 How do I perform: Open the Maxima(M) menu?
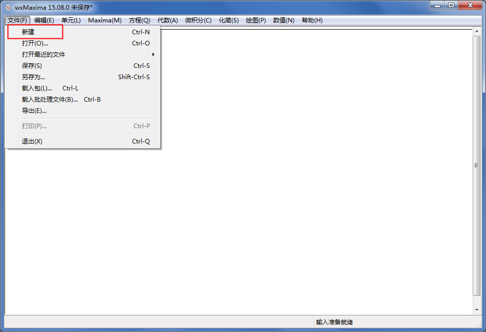pos(105,20)
